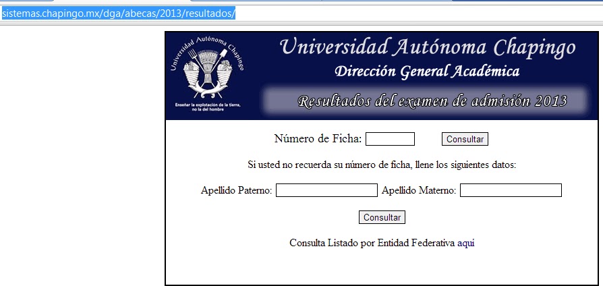Click the 'Apellido Materno:' label

coord(419,190)
